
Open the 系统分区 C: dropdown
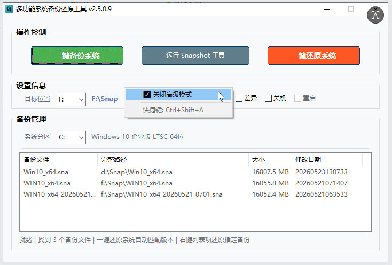pos(71,137)
